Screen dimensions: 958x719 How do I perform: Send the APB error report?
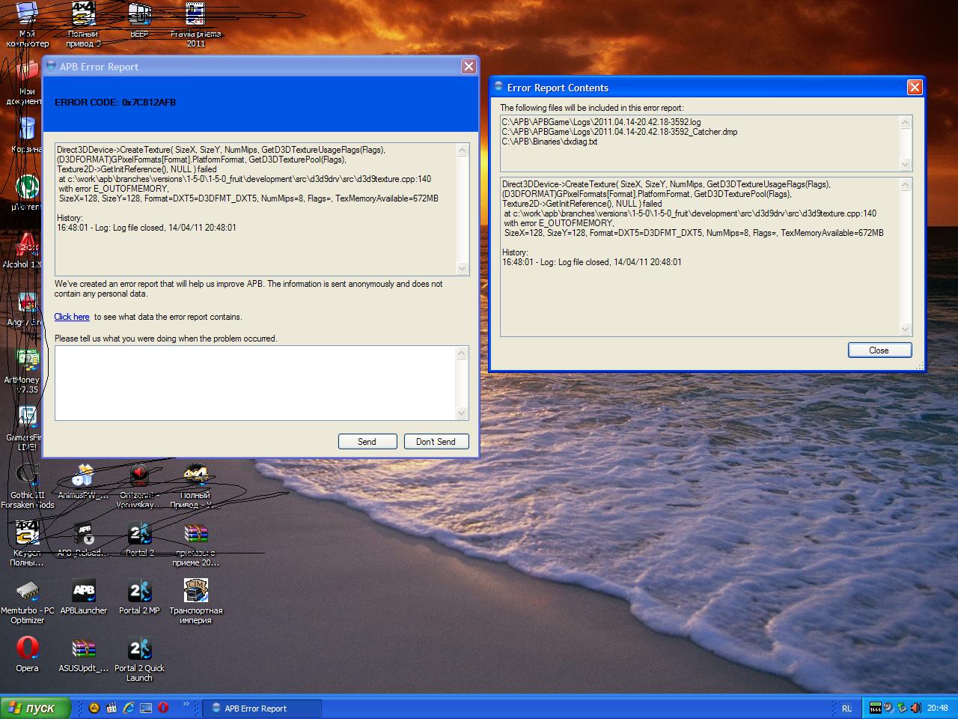click(x=367, y=441)
